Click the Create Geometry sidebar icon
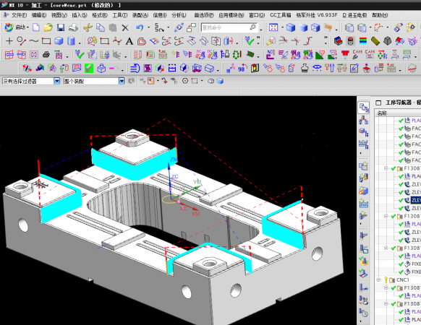Screen dimensions: 421x325 [x=364, y=191]
